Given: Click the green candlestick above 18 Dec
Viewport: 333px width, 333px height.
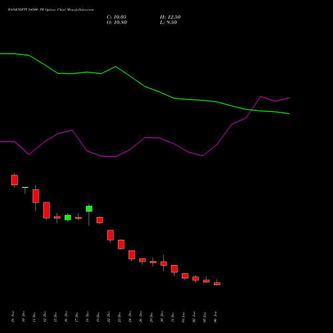Looking at the screenshot, I should coord(89,208).
